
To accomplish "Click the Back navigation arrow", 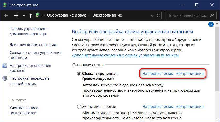I will [x=6, y=15].
